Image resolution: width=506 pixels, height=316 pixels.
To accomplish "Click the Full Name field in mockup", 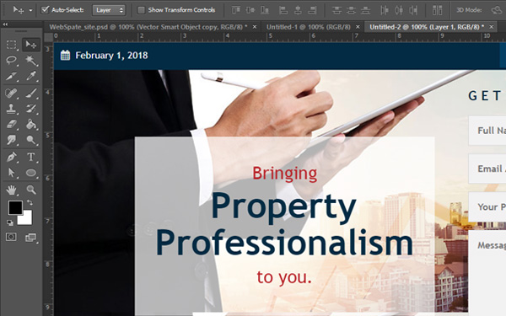I will [x=487, y=131].
